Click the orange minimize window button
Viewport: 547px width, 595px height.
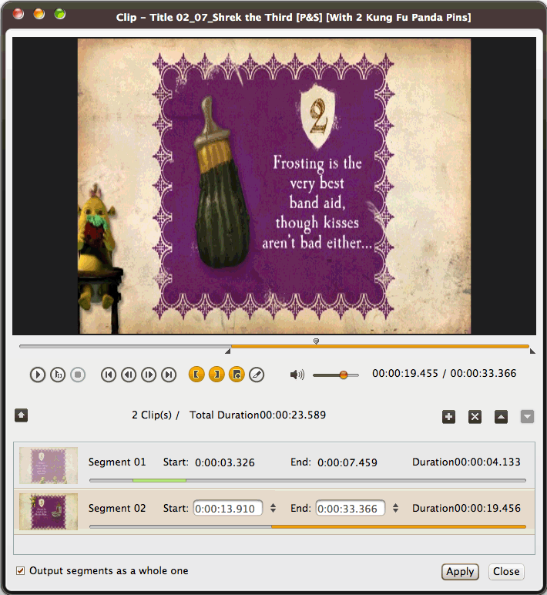click(x=39, y=14)
